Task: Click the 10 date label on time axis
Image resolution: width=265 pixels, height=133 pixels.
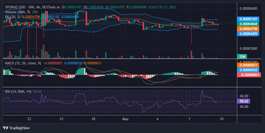Action: pyautogui.click(x=221, y=119)
